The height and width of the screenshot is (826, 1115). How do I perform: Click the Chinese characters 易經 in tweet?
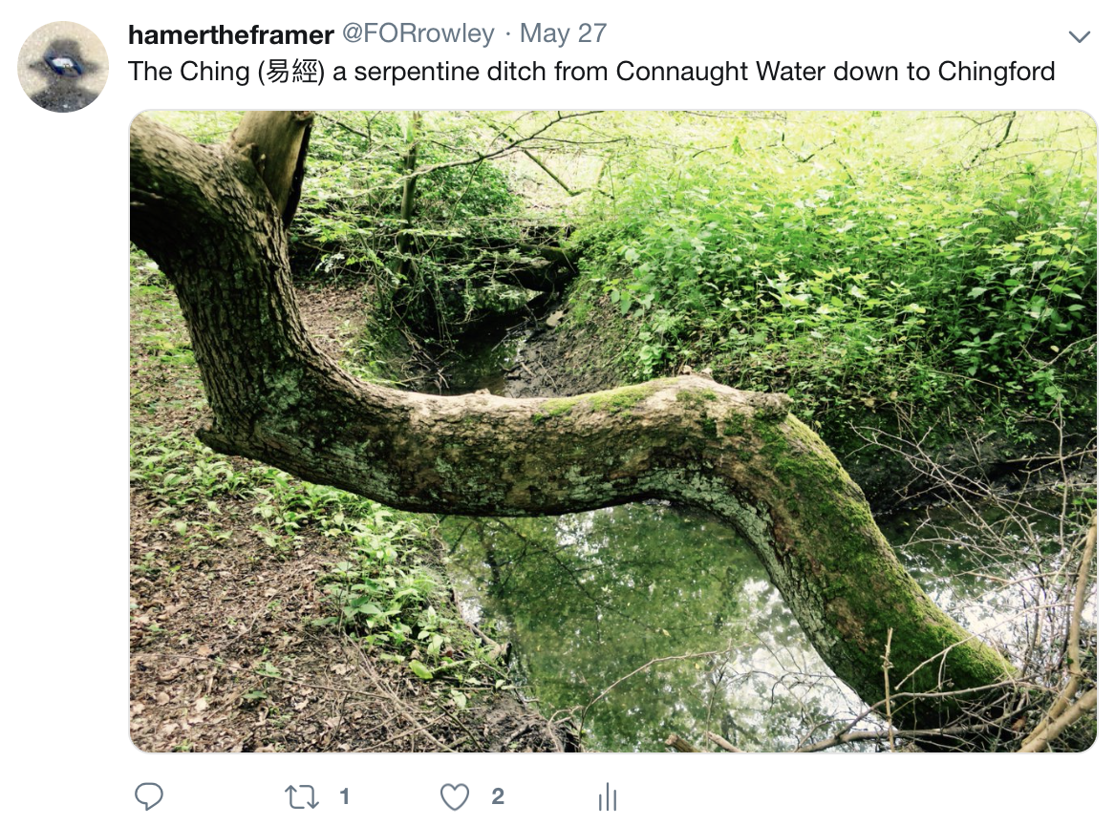(x=290, y=72)
